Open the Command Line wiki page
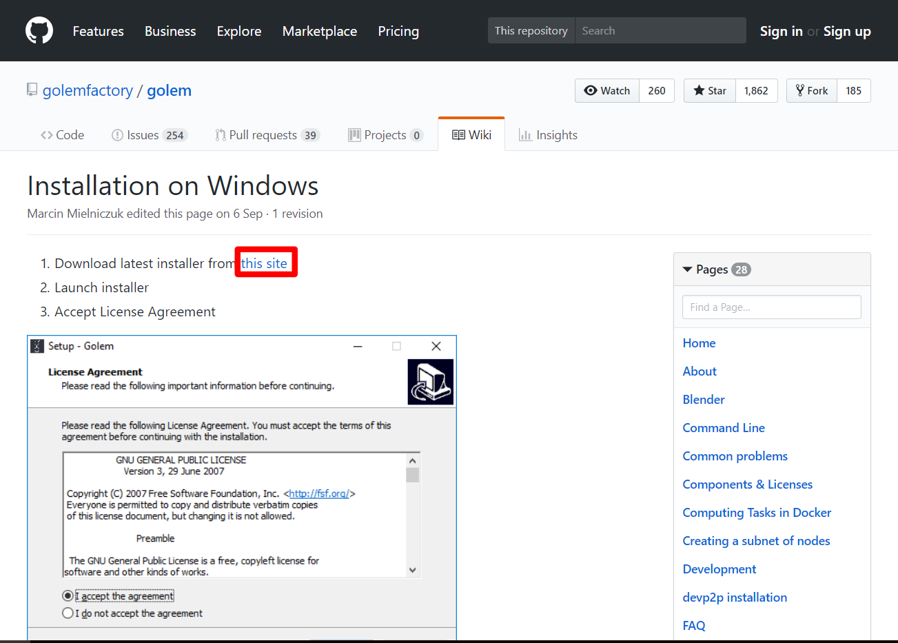This screenshot has height=643, width=898. click(724, 428)
